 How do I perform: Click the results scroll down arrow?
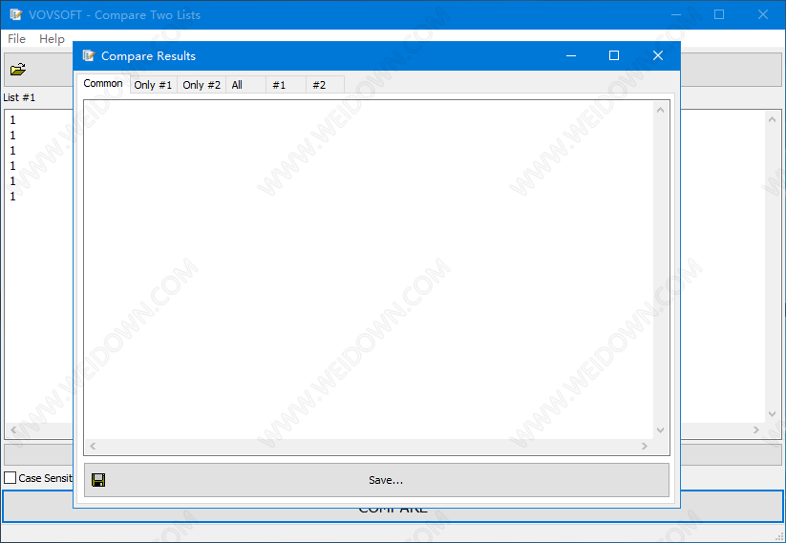click(660, 430)
